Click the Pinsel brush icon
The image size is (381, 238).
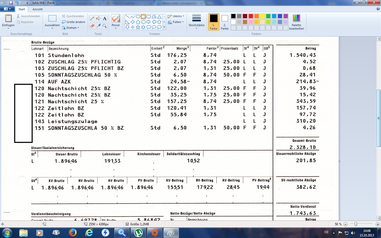pyautogui.click(x=116, y=19)
